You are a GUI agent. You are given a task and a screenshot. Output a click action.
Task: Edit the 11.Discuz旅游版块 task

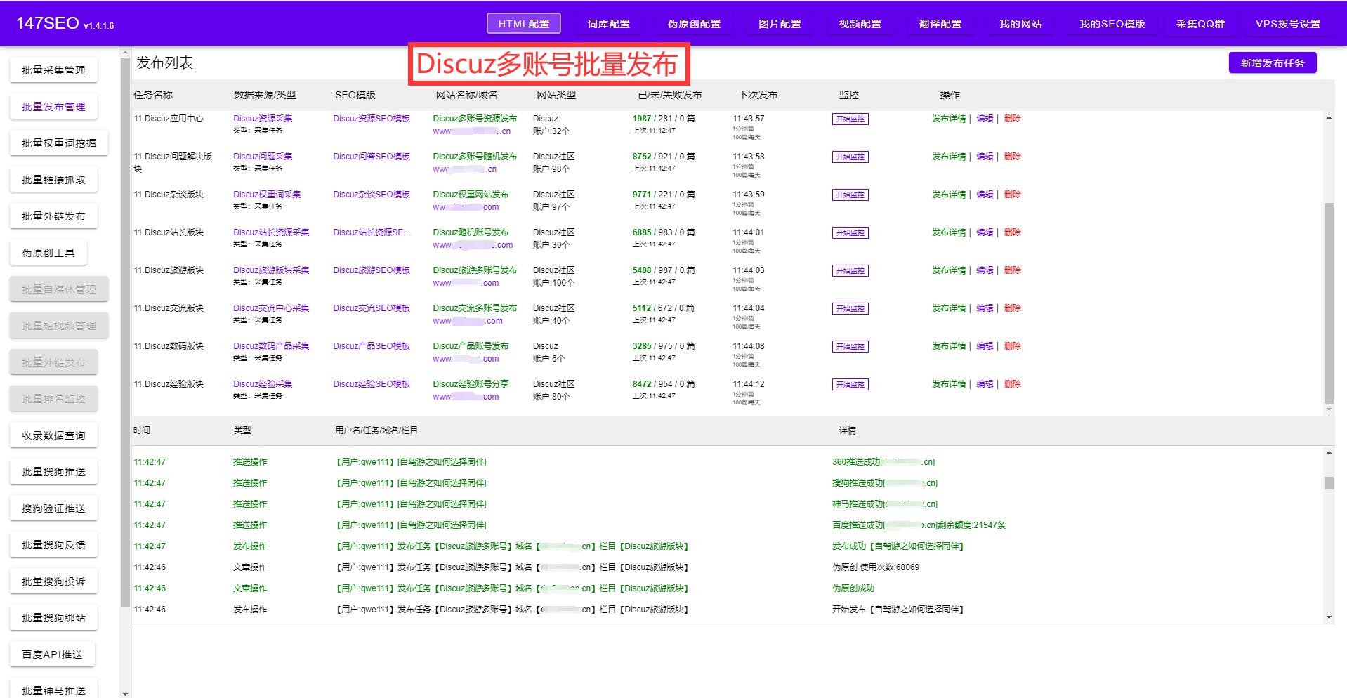pos(985,270)
